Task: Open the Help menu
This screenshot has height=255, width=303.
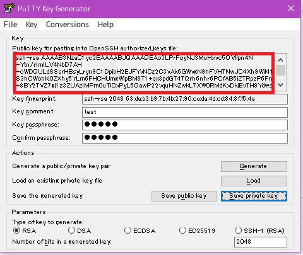Action: pyautogui.click(x=105, y=25)
